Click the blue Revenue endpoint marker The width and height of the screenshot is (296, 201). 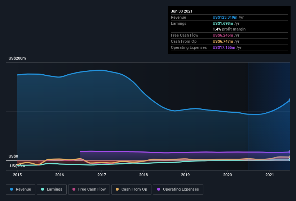[x=290, y=100]
